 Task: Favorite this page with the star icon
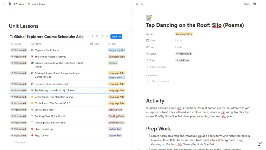255,4
